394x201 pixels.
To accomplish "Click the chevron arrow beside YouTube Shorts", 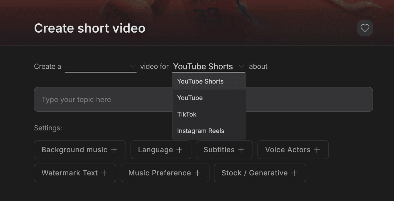I will tap(241, 67).
